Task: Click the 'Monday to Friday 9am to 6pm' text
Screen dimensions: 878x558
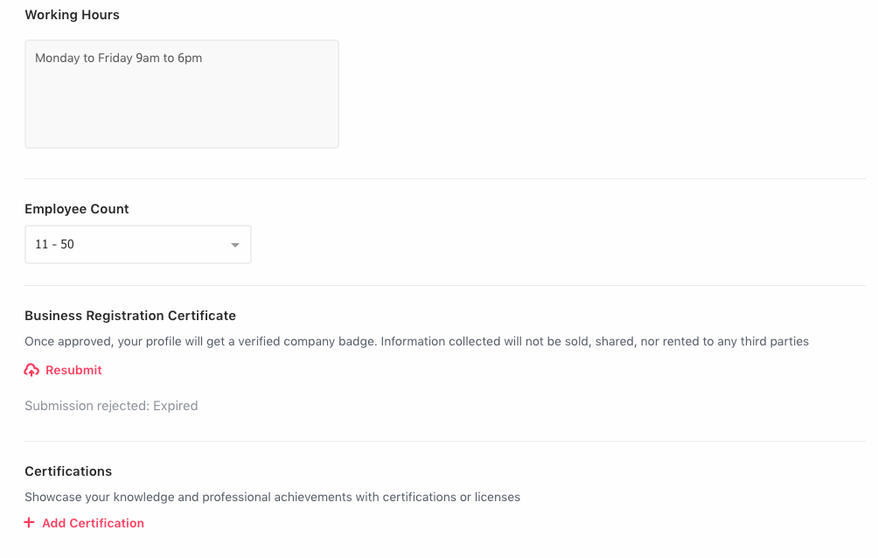Action: tap(118, 59)
